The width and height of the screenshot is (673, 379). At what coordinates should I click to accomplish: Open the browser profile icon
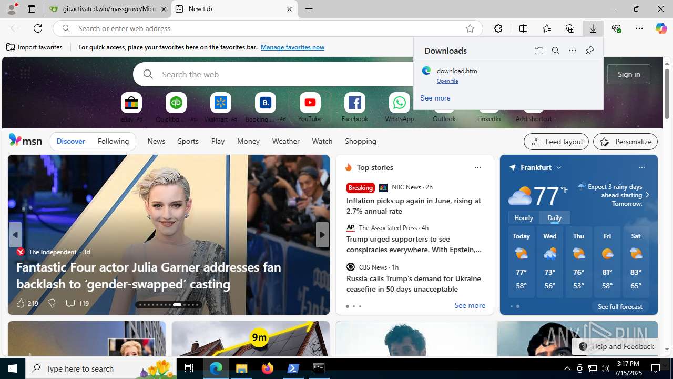[x=12, y=9]
